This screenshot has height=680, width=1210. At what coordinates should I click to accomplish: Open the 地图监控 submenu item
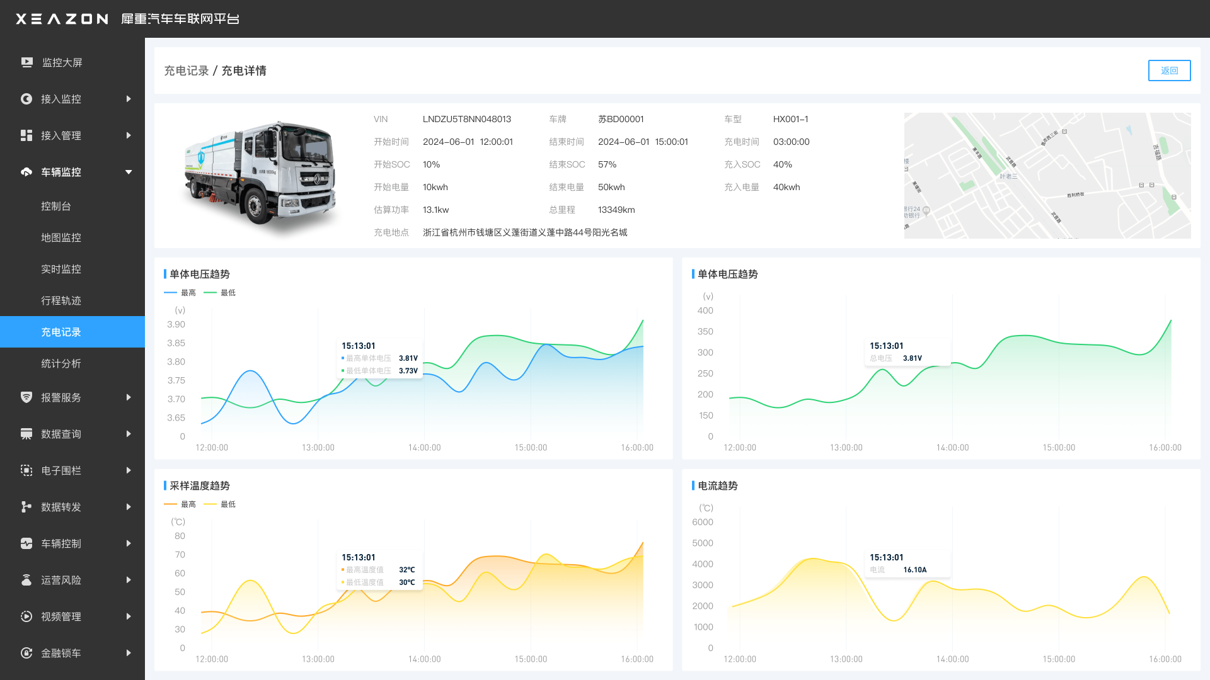coord(72,237)
